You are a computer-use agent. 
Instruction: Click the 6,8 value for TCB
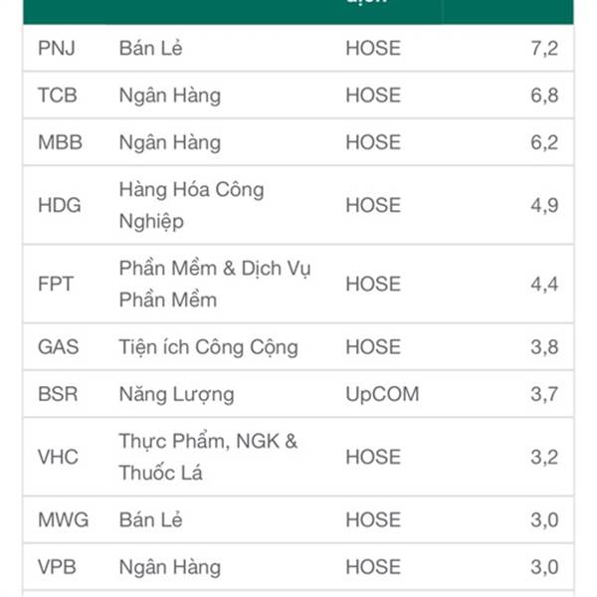click(544, 96)
